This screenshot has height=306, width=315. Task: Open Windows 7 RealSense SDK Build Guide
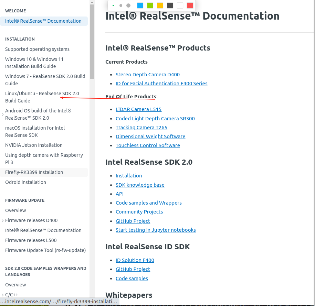click(x=45, y=80)
